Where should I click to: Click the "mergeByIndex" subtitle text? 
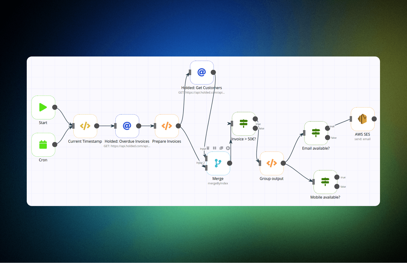pos(218,183)
